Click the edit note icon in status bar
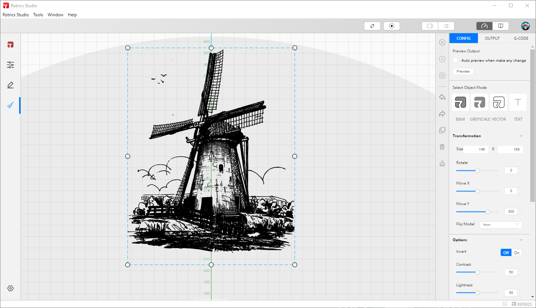The height and width of the screenshot is (308, 536). click(x=505, y=304)
